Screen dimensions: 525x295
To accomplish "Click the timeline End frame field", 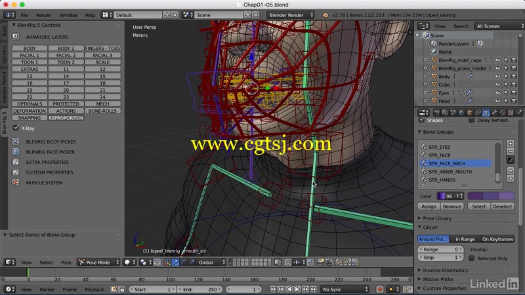I will click(x=200, y=289).
